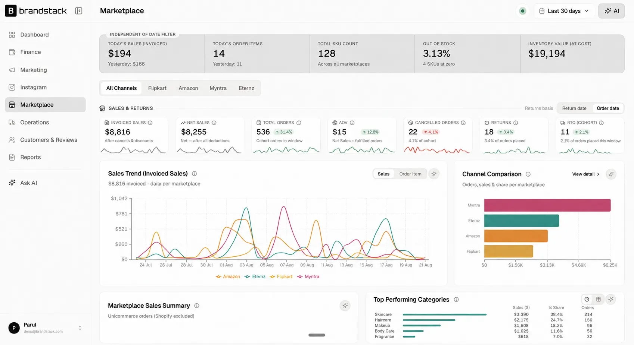Click Marketplace Sales Summary info icon

pos(197,306)
